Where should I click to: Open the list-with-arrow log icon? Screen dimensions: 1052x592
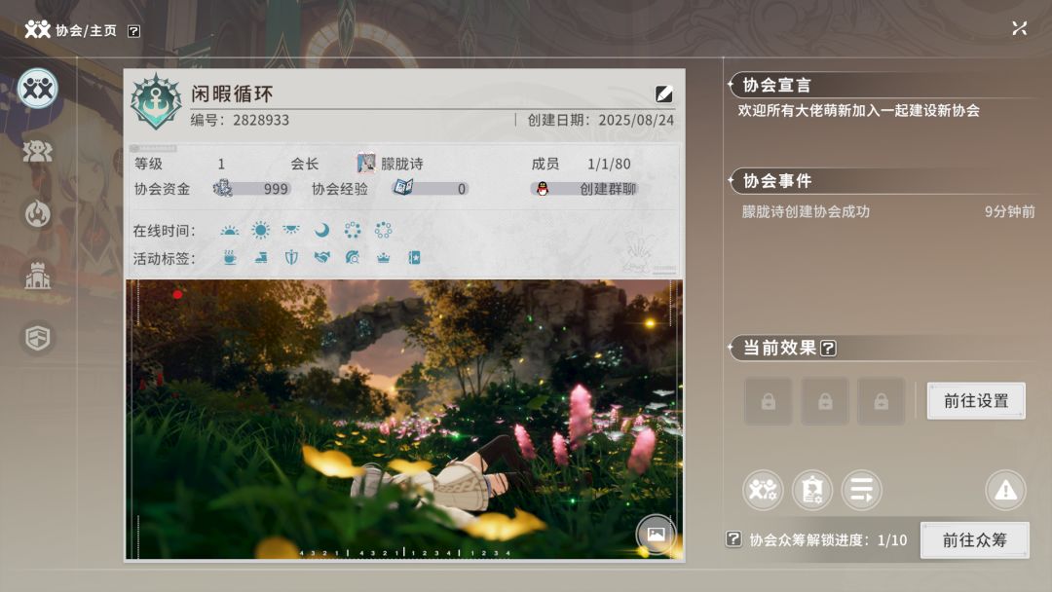[x=861, y=490]
